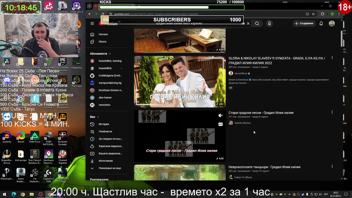Click the Chrome back arrow
The image size is (352, 198).
pyautogui.click(x=90, y=14)
